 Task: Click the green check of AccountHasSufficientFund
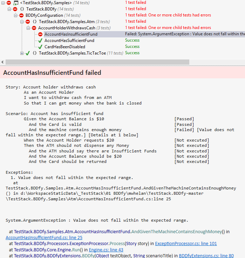tap(40, 41)
